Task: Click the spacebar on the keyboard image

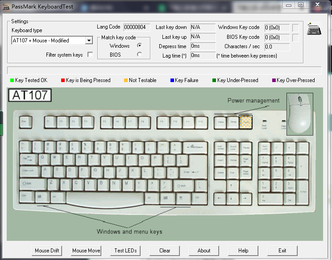Action: 105,198
